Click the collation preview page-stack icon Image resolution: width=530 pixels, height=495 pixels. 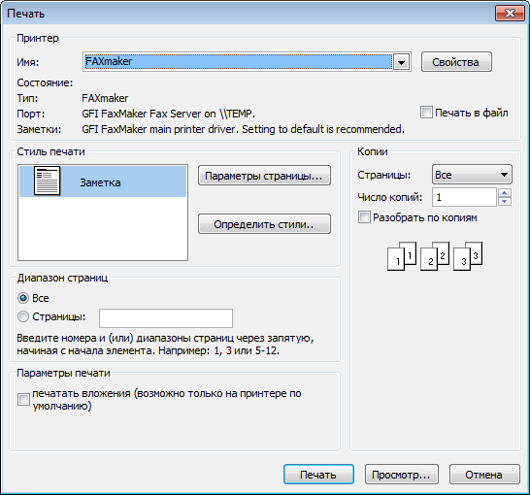point(435,256)
